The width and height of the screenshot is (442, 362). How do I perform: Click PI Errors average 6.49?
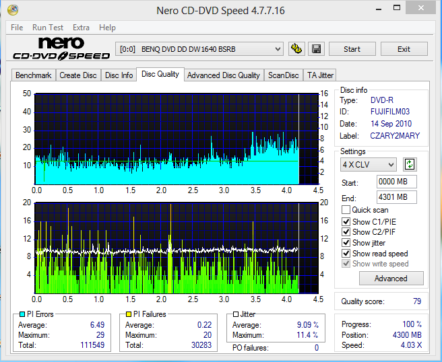coord(97,325)
